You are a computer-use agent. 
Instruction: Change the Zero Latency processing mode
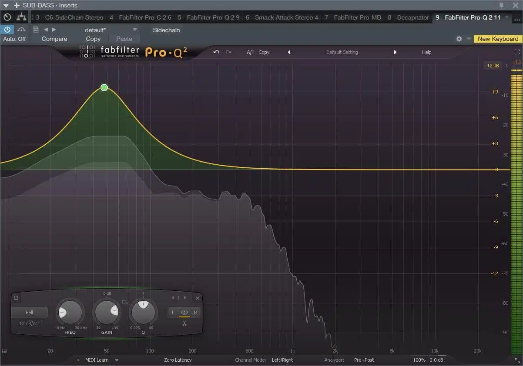pos(178,360)
